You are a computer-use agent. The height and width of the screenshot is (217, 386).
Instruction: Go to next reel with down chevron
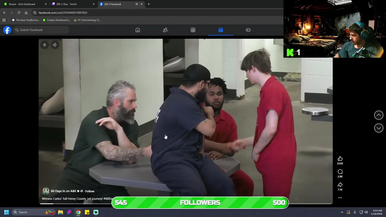coord(379,128)
